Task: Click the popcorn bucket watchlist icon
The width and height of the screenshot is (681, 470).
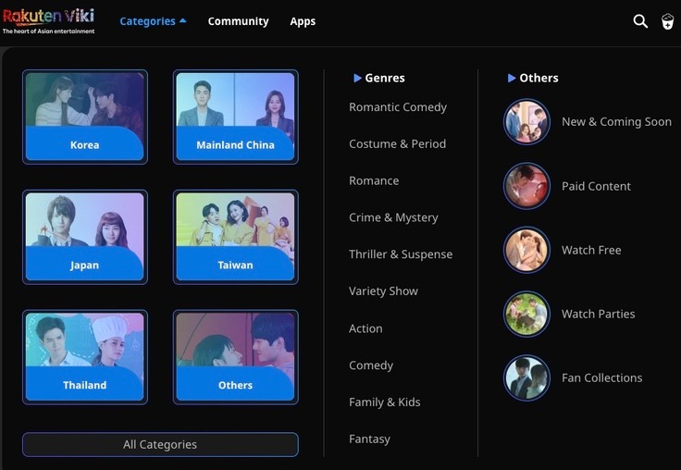Action: coord(667,21)
